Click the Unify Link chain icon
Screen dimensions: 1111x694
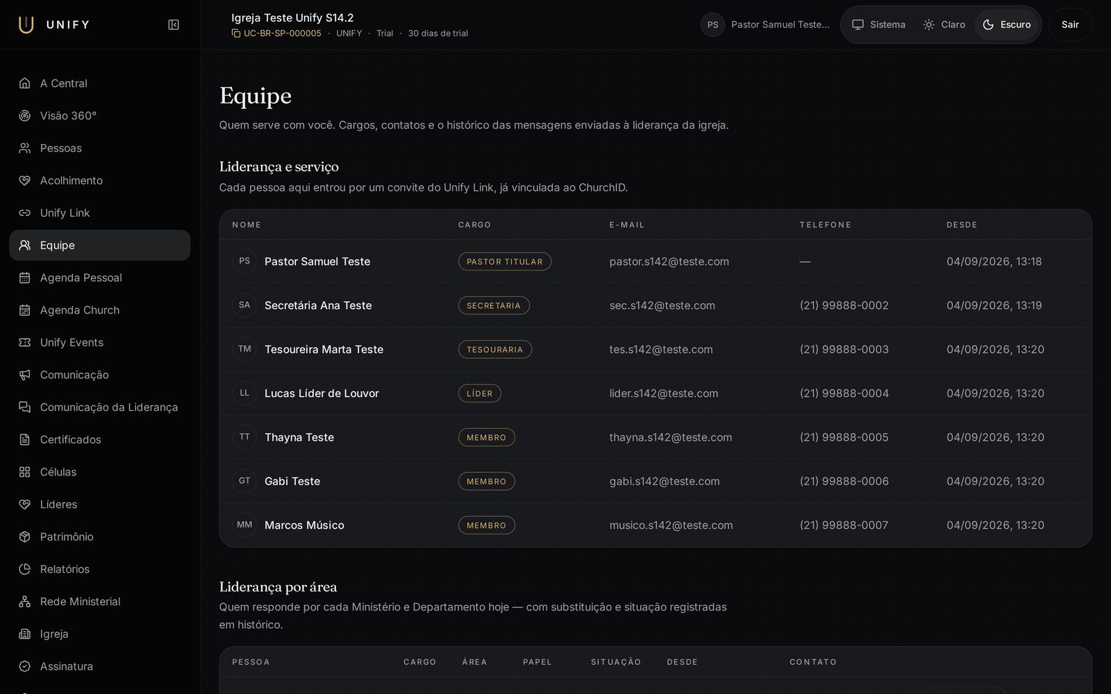coord(25,213)
